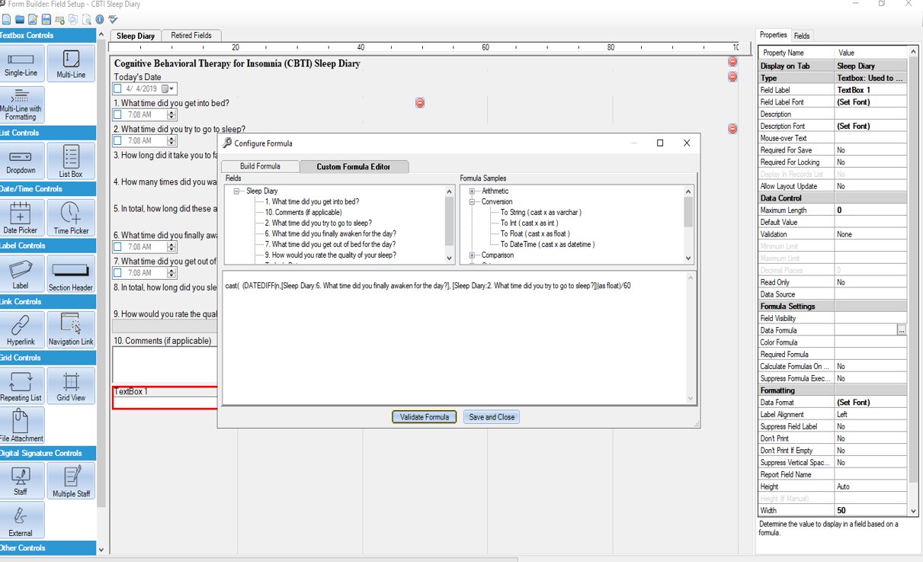Expand the Arithmetic formula samples node
This screenshot has height=562, width=923.
pyautogui.click(x=473, y=191)
